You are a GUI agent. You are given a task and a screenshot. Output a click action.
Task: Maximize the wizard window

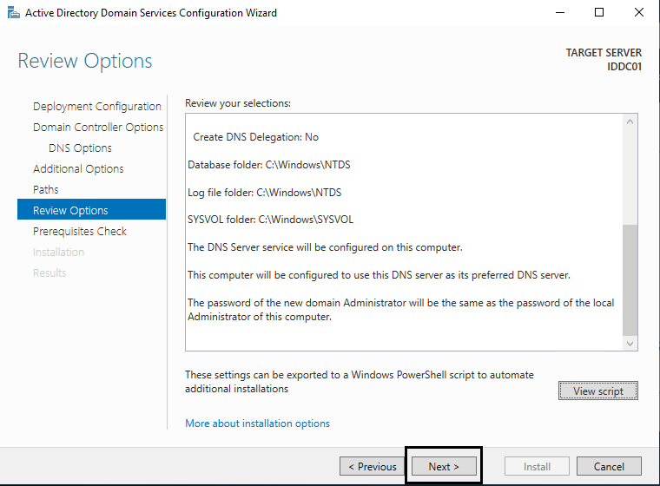coord(599,13)
